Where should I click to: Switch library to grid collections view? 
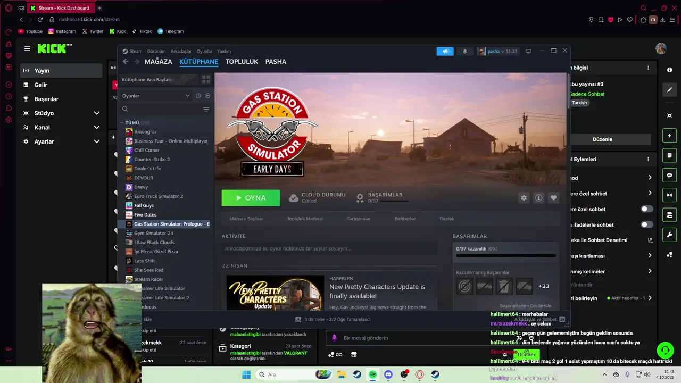coord(206,79)
